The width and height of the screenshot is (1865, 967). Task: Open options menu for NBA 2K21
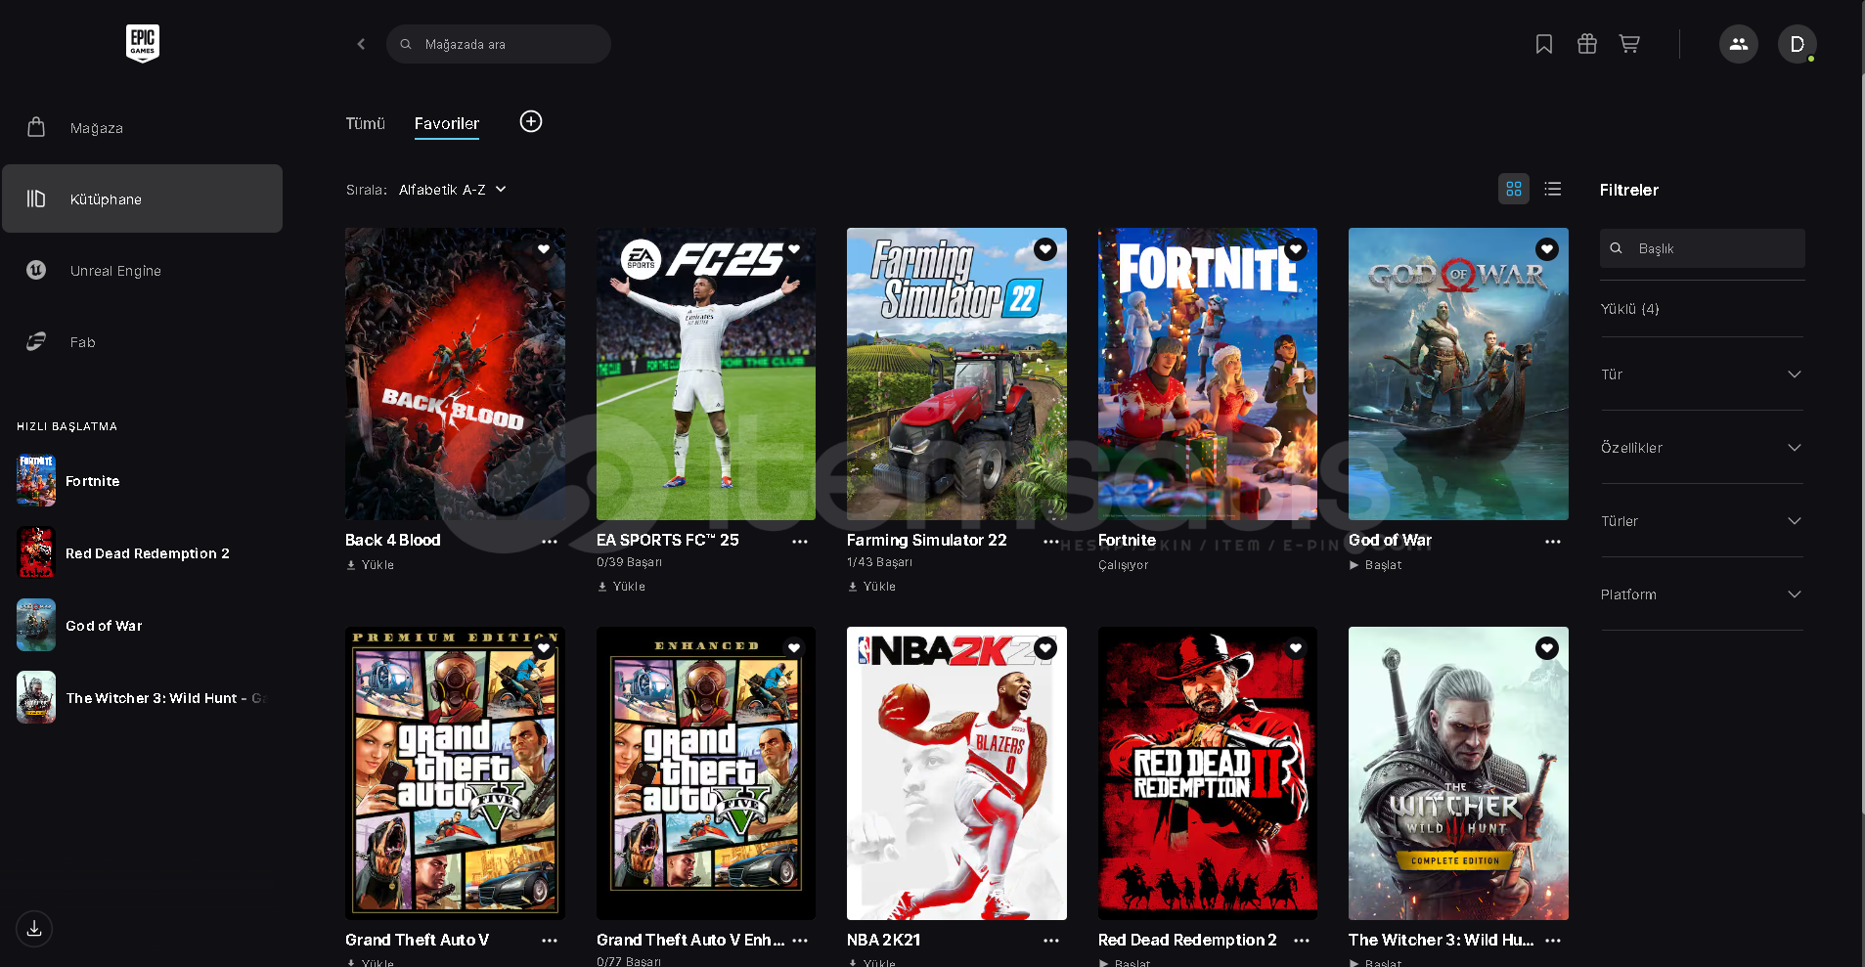pyautogui.click(x=1051, y=941)
